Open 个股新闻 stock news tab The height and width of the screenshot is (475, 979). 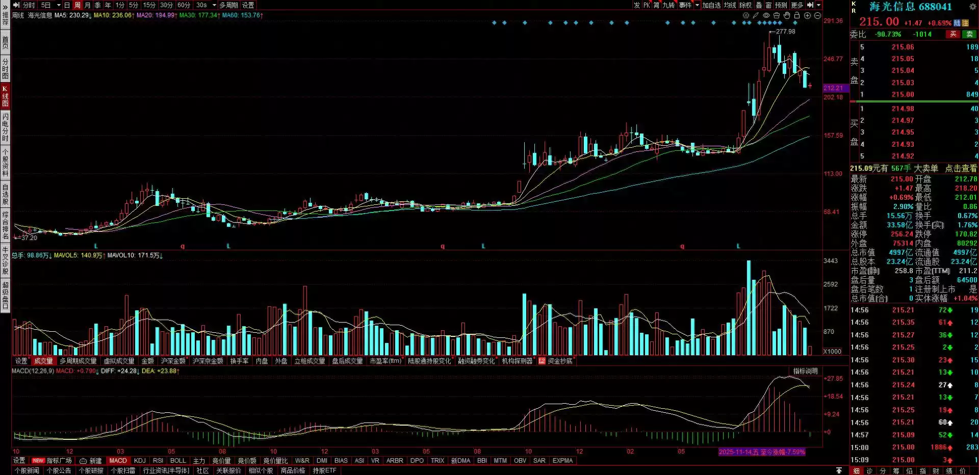pos(27,470)
